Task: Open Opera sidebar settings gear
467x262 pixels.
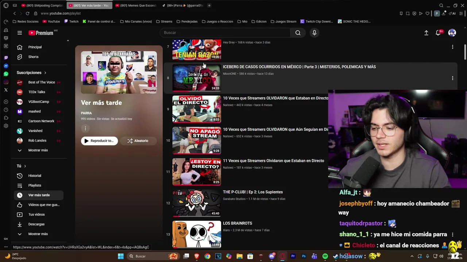Action: tap(6, 126)
